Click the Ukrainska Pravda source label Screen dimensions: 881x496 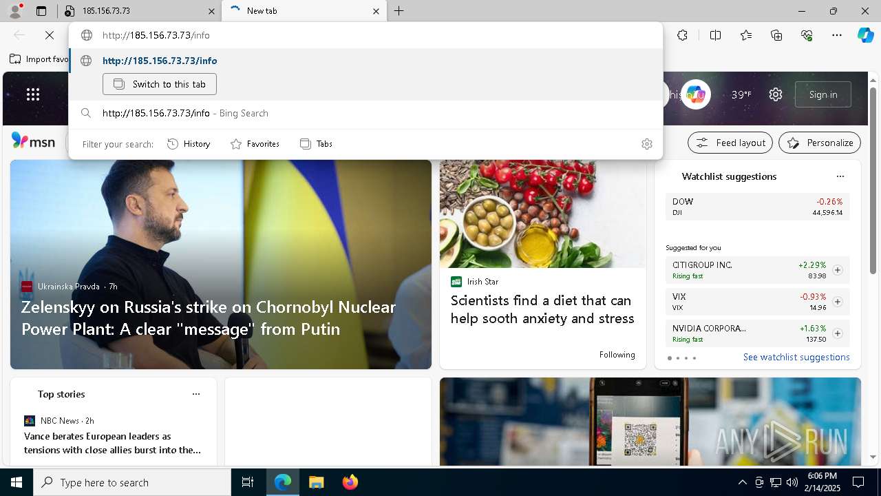[69, 287]
